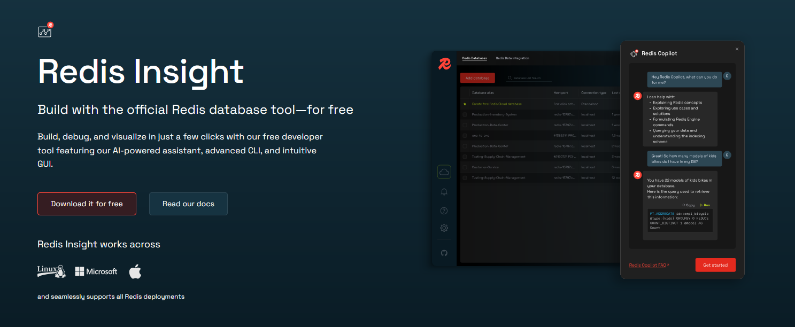The image size is (795, 327).
Task: Tick the one-to-one database checkbox
Action: click(x=465, y=135)
